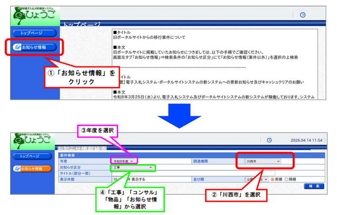
Task: Click the first ■本文 heading in notice
Action: [119, 47]
